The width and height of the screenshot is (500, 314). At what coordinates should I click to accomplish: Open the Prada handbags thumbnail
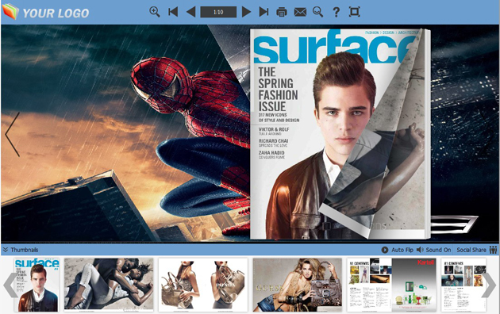203,285
